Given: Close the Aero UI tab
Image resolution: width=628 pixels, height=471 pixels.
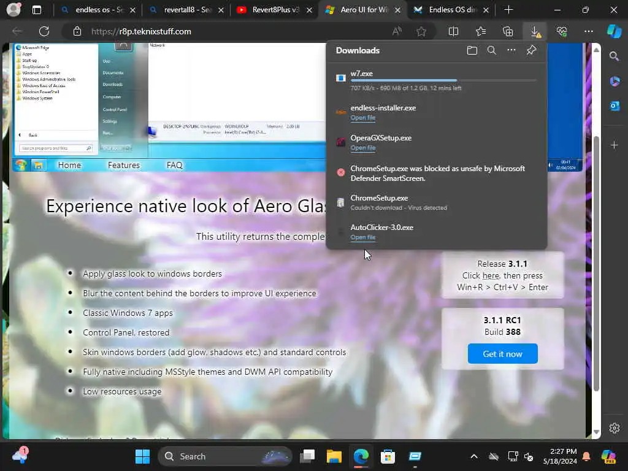Looking at the screenshot, I should (397, 10).
